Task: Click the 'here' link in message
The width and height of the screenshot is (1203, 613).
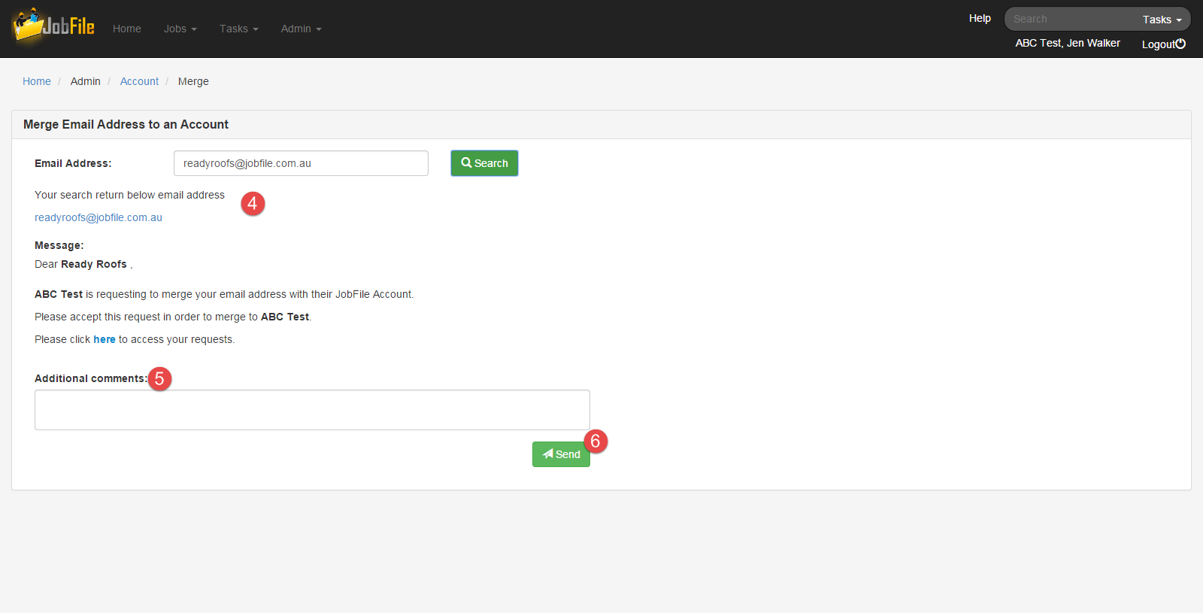Action: (x=105, y=339)
